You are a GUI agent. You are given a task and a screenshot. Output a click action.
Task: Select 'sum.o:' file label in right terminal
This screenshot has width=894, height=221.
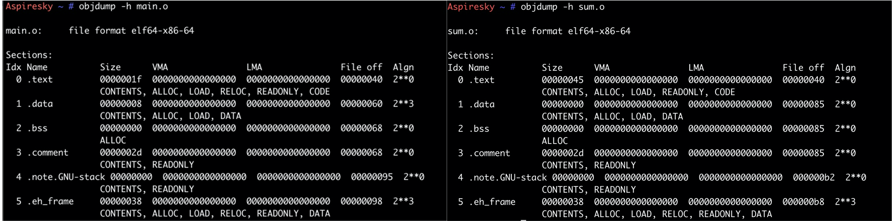coord(463,31)
